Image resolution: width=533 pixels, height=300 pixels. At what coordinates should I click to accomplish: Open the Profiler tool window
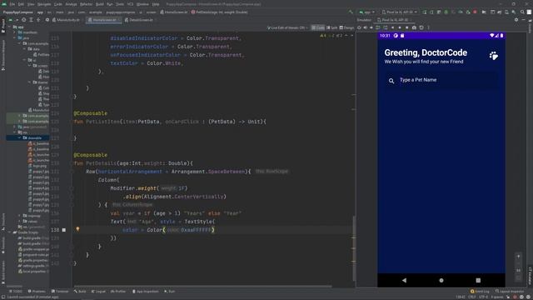tap(118, 291)
